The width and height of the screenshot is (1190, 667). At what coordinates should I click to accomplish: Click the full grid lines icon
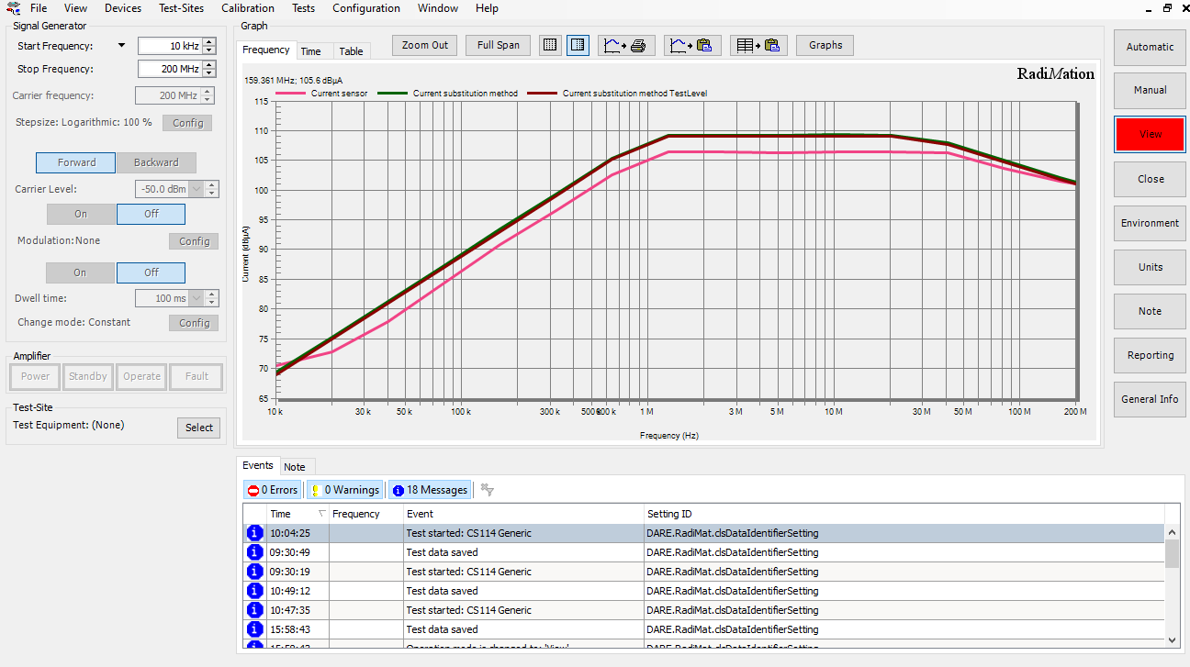pyautogui.click(x=550, y=45)
